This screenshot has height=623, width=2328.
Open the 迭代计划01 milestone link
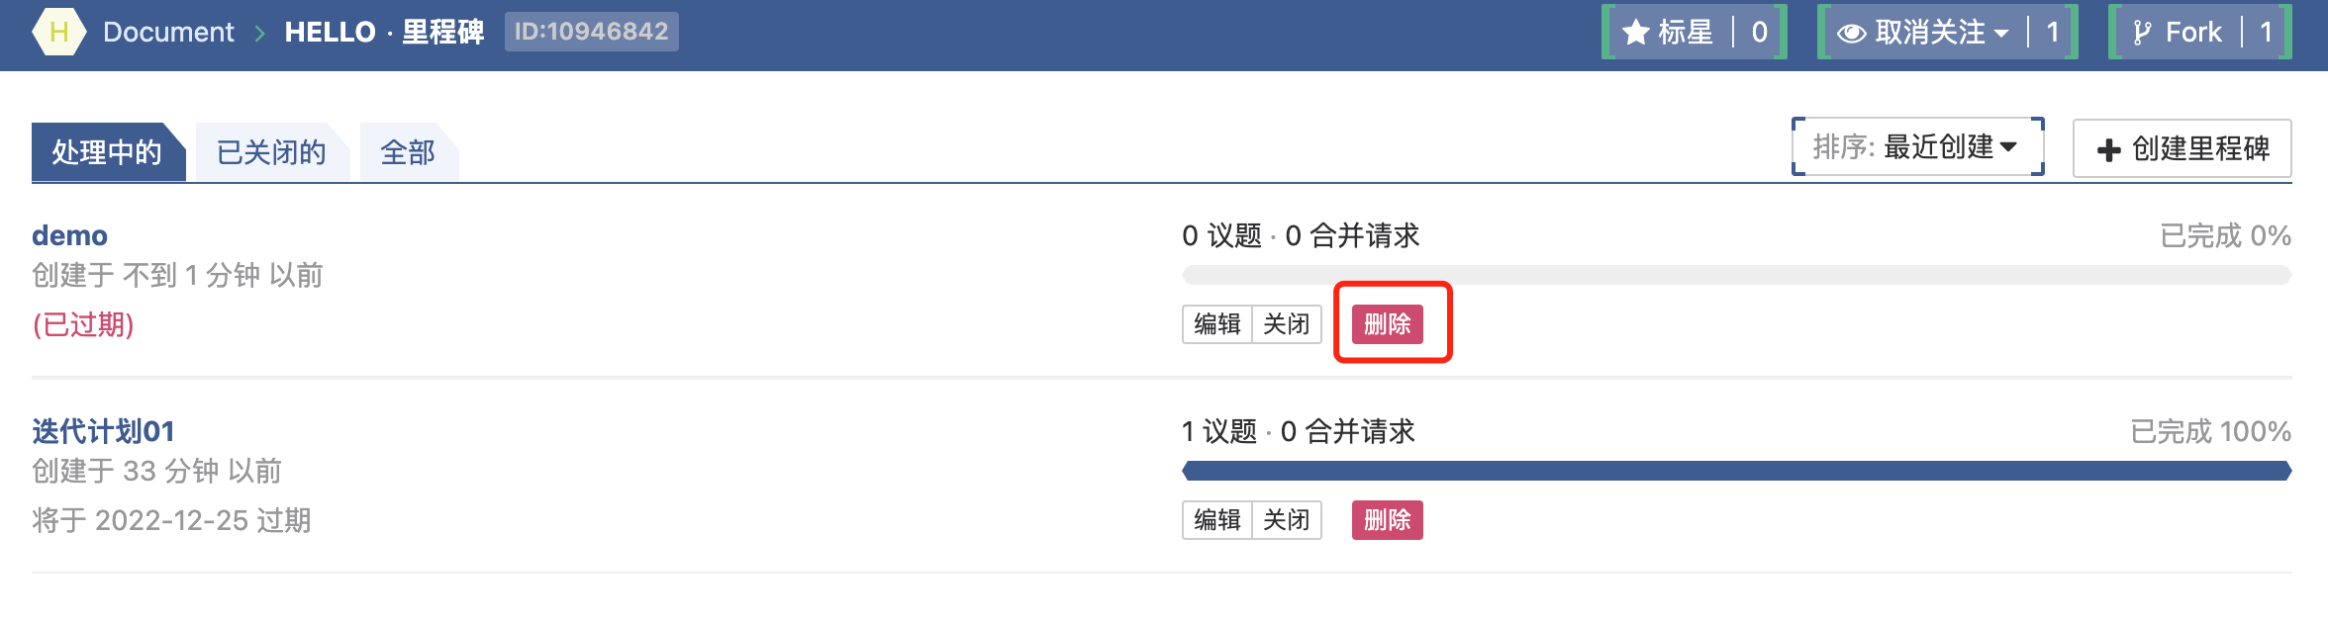tap(103, 431)
